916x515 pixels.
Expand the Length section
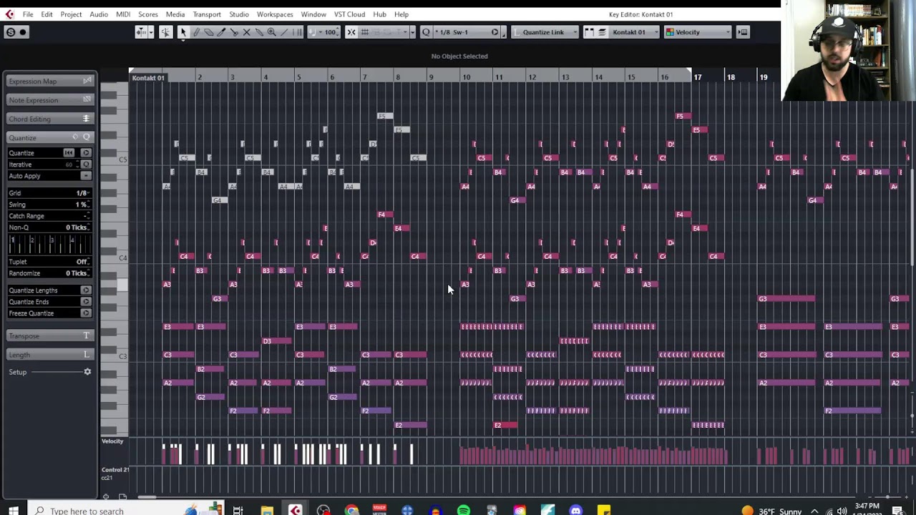click(49, 355)
